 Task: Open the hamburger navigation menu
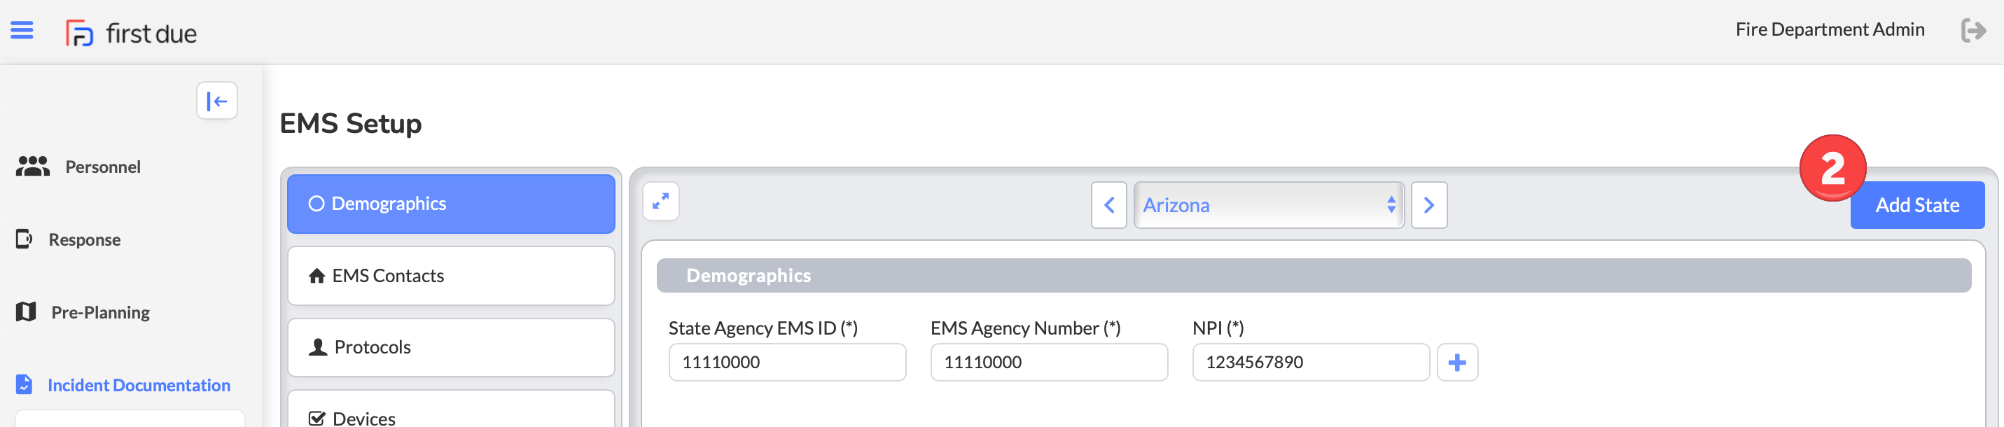tap(22, 30)
